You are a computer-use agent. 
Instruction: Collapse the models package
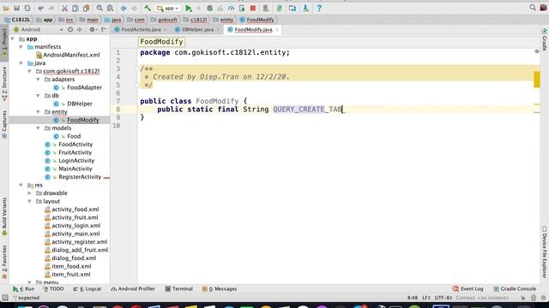(x=38, y=128)
